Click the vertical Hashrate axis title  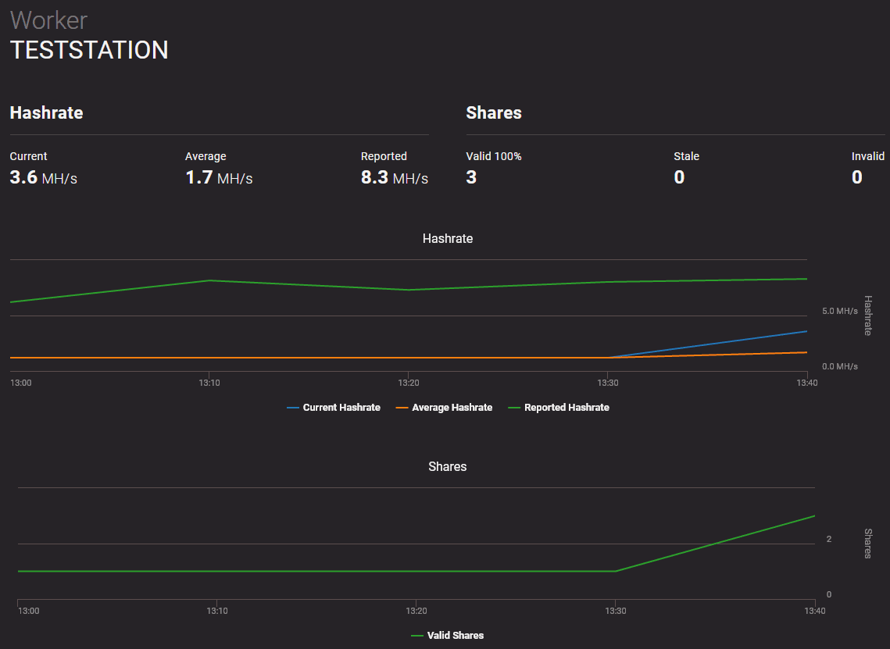pos(868,316)
